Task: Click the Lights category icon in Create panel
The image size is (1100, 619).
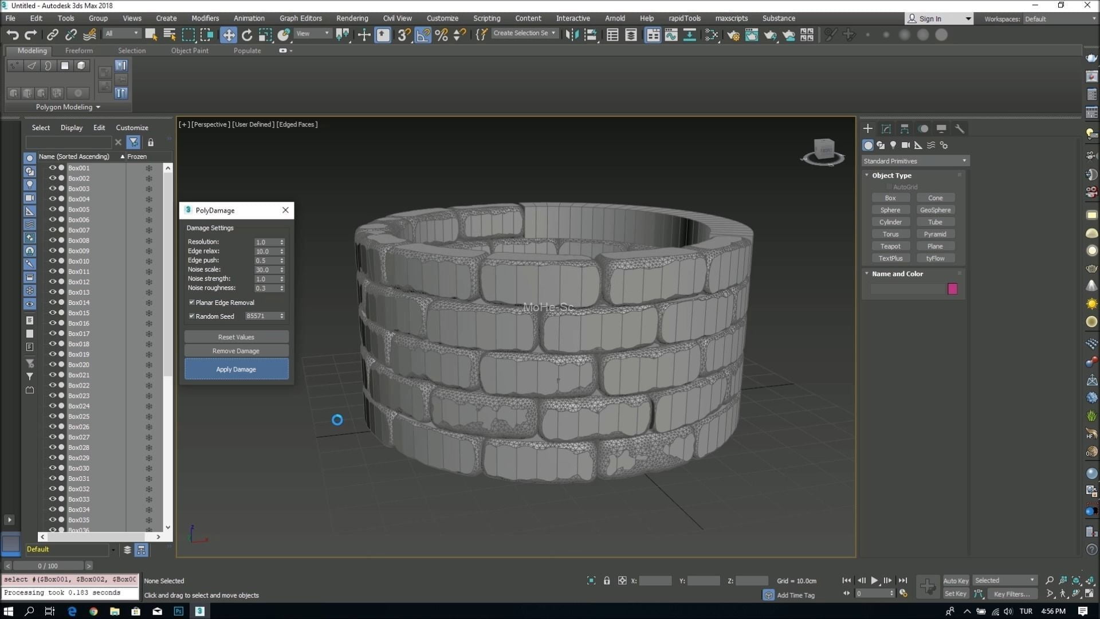Action: [x=893, y=145]
